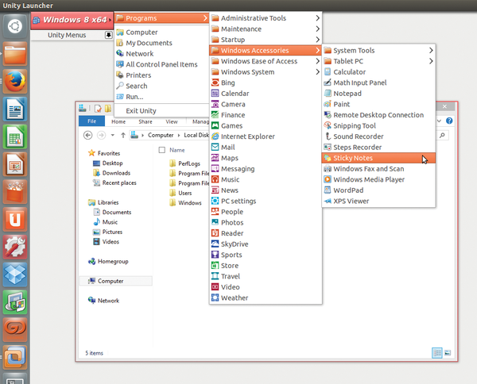Launch Internet Explorer from Programs menu

(266, 136)
